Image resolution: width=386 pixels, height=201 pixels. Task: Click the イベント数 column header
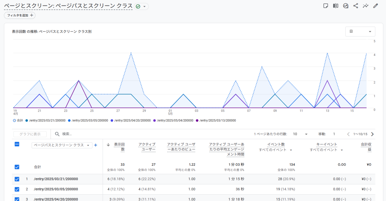pos(276,145)
